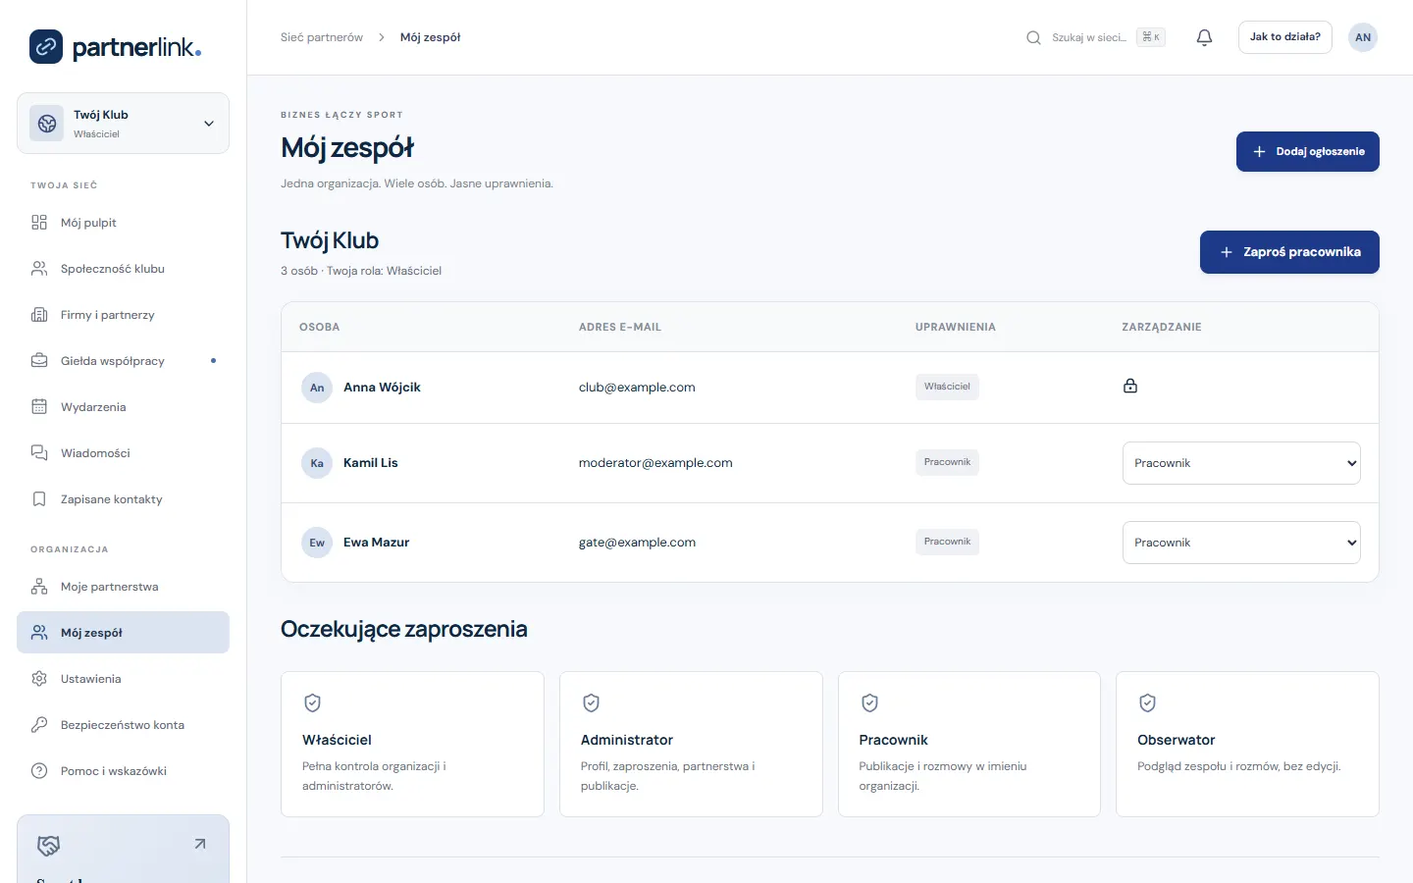Go to Firmy i partnerzy
The height and width of the screenshot is (883, 1413).
(x=123, y=315)
